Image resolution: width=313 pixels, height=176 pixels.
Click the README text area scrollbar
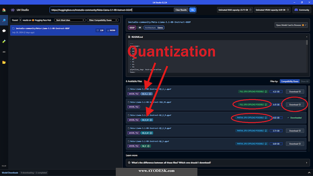(x=307, y=43)
